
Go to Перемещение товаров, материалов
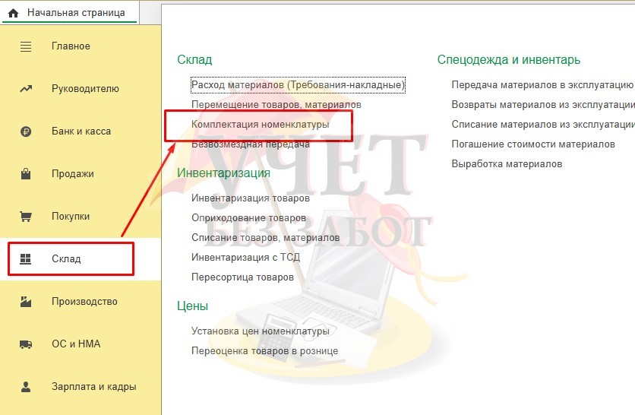pyautogui.click(x=276, y=105)
